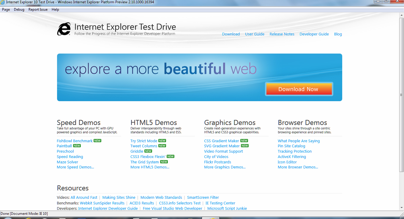Image resolution: width=404 pixels, height=219 pixels.
Task: Open Pin Site Catalog
Action: tap(291, 146)
